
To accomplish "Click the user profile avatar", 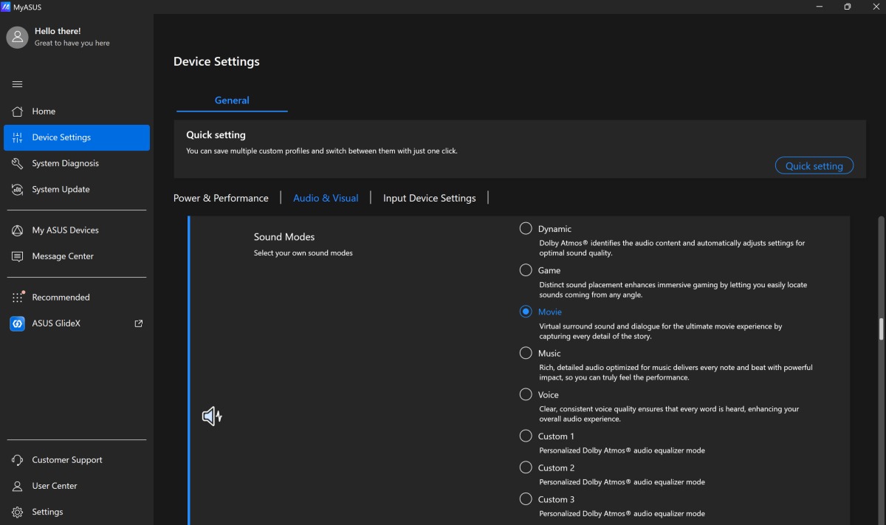I will (18, 37).
